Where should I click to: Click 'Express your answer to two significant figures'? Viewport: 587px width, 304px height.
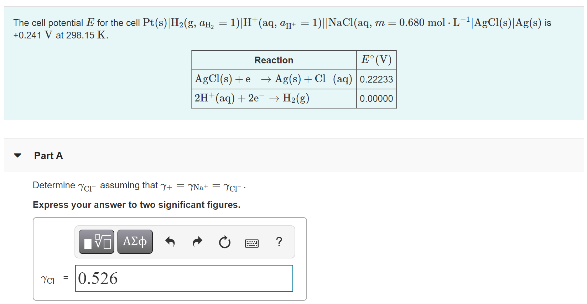tap(137, 205)
